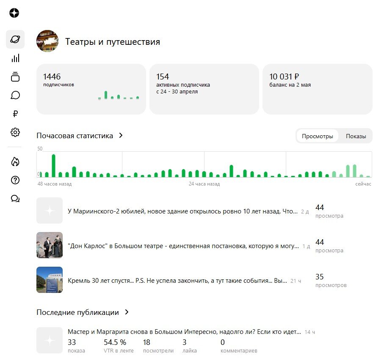This screenshot has height=358, width=376.
Task: Open the publications stack icon in sidebar
Action: coord(15,77)
